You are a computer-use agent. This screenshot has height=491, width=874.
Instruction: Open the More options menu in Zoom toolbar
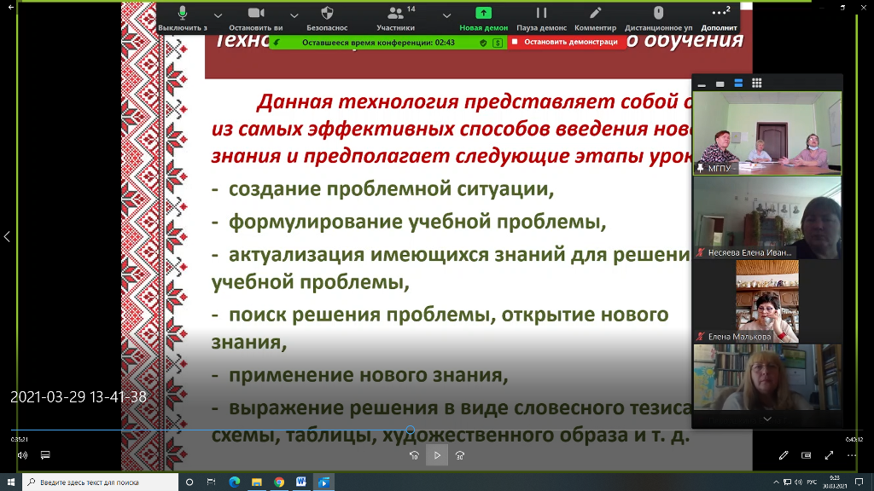(x=719, y=17)
